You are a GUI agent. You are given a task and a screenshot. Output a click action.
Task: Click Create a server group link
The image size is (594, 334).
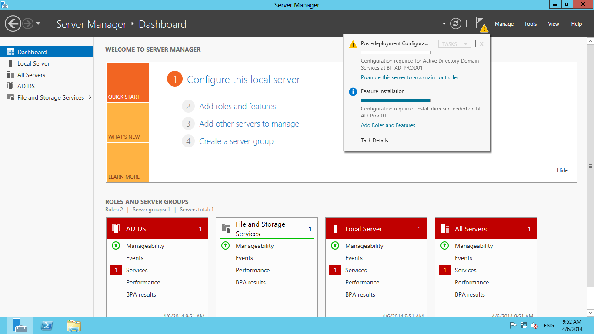tap(236, 141)
